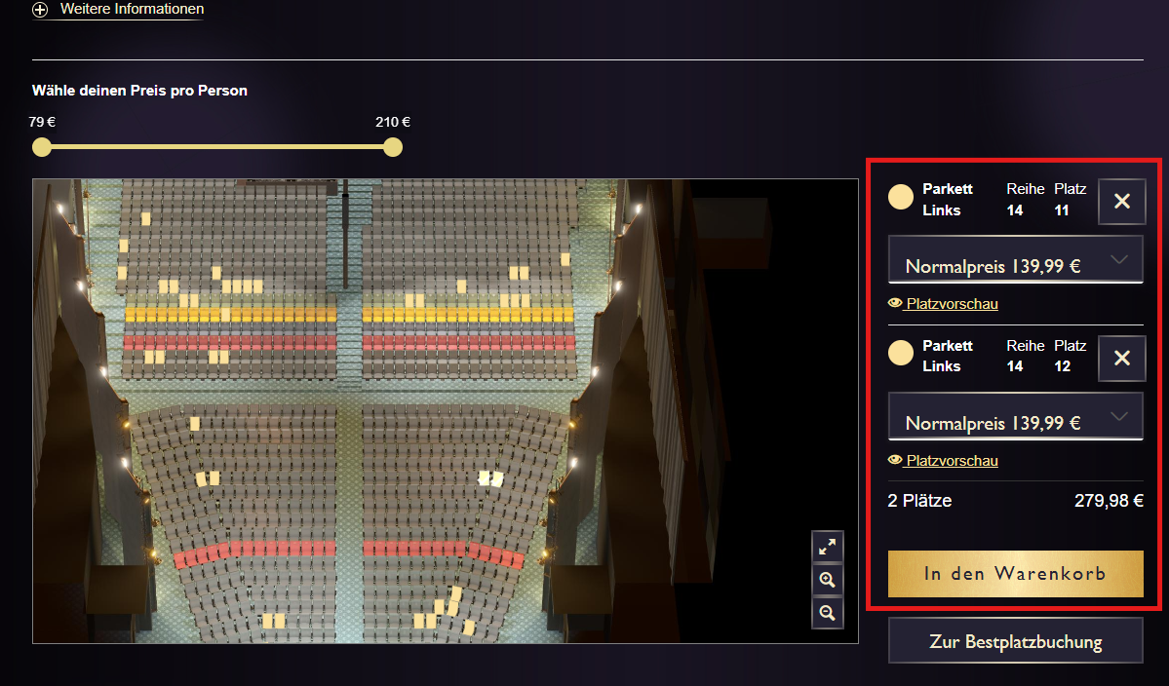
Task: Add the seats via In den Warenkorb
Action: (1015, 574)
